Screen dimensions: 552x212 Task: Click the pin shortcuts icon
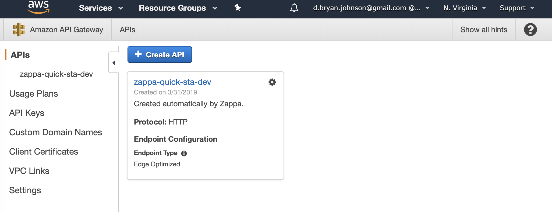(238, 8)
